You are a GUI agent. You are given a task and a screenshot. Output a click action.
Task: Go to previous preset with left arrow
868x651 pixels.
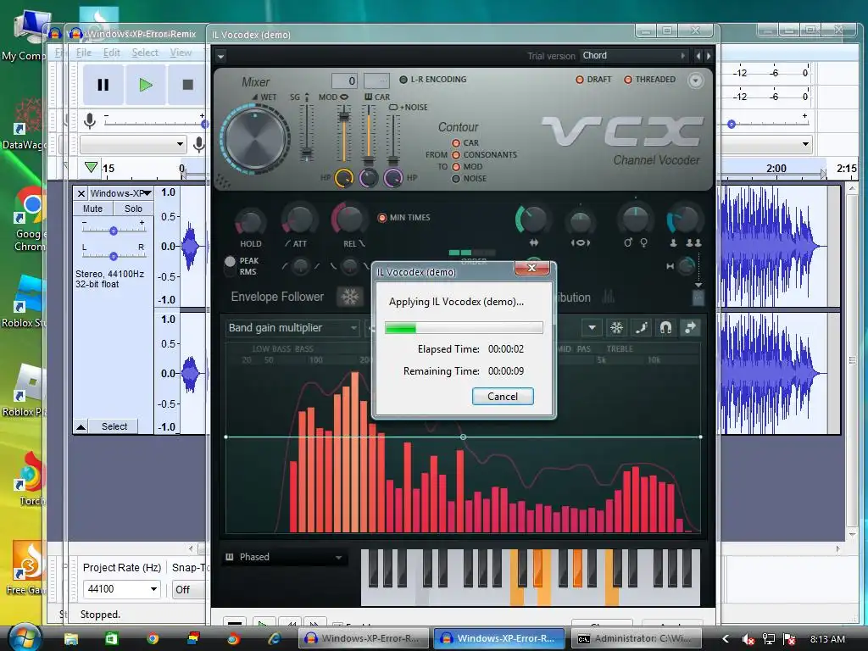coord(698,55)
